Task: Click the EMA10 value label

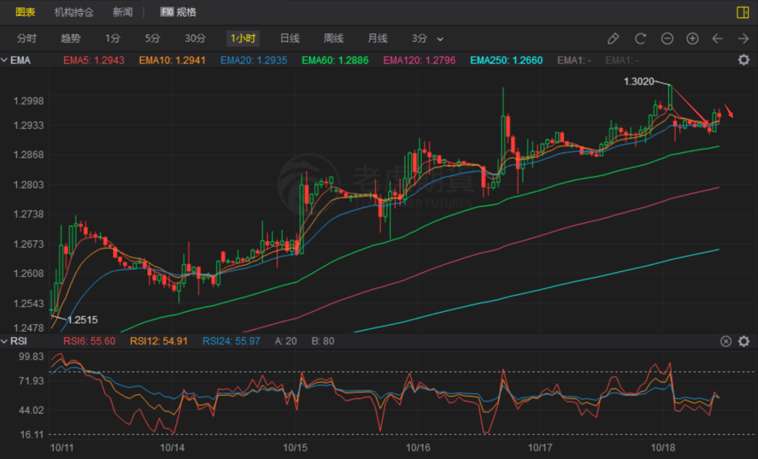Action: coord(173,60)
